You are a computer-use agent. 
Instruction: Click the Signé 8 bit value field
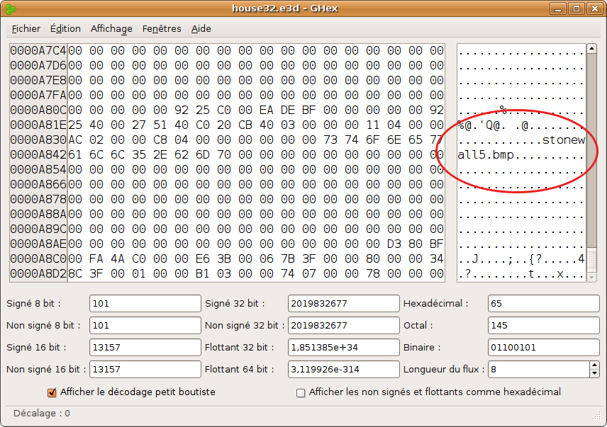coord(145,303)
